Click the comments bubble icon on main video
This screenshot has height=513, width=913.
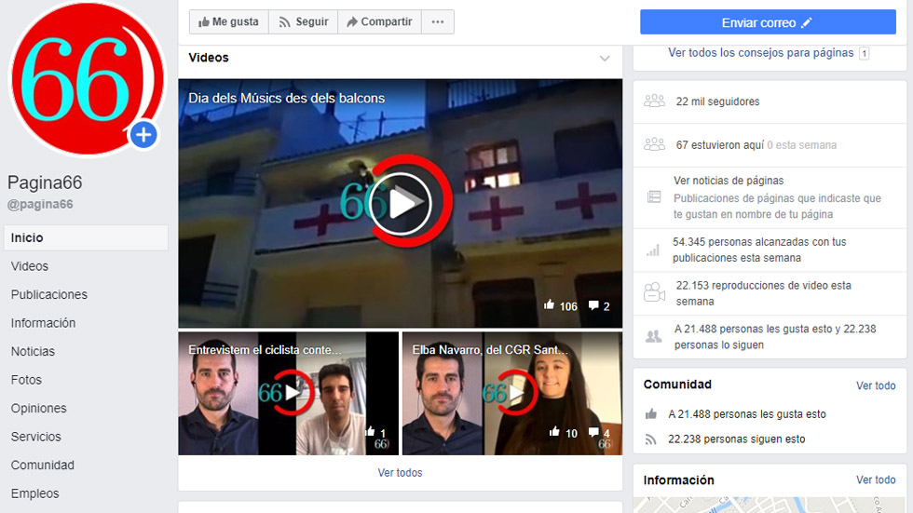click(x=593, y=306)
